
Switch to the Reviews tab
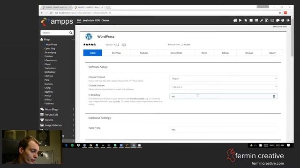(x=249, y=53)
